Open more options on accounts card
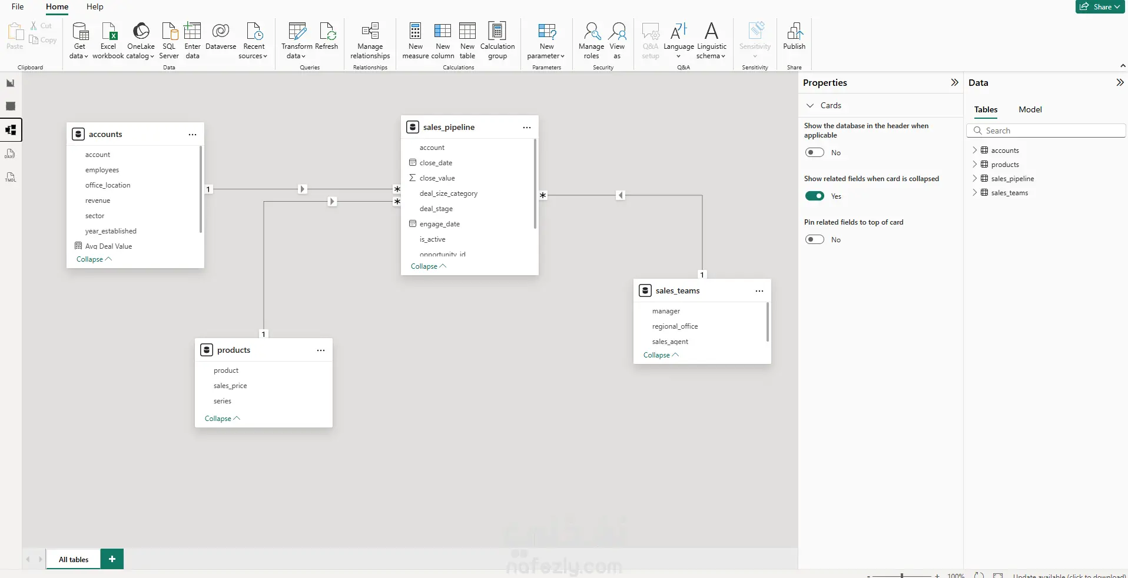1128x578 pixels. tap(193, 135)
